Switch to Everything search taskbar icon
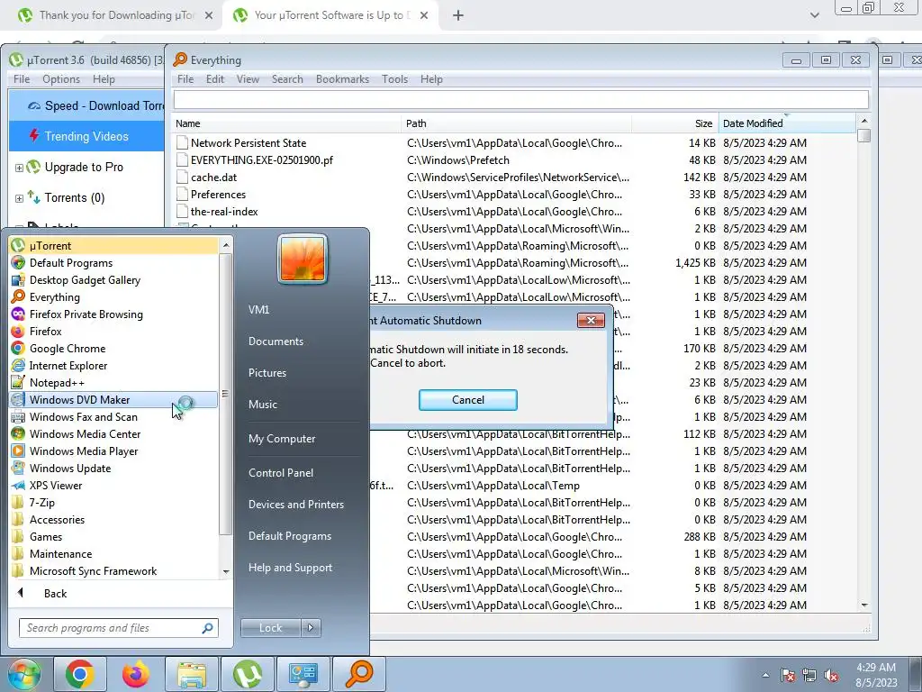This screenshot has height=692, width=922. point(359,674)
